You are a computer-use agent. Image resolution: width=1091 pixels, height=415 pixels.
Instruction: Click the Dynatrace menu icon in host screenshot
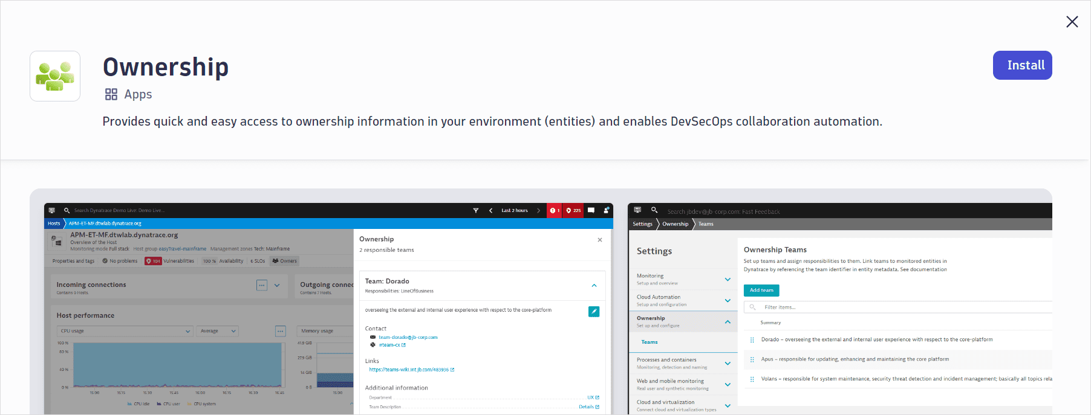[52, 210]
